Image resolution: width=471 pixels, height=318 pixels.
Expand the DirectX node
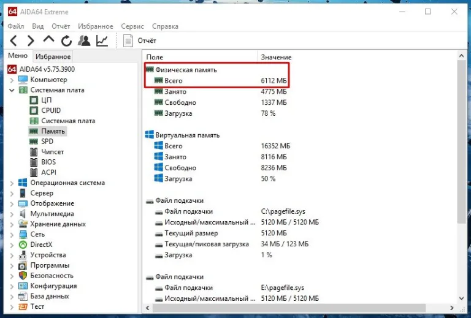coord(12,245)
